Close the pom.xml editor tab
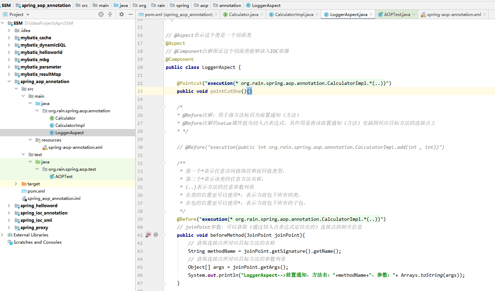Screen dimensions: 495x291 tap(216, 15)
